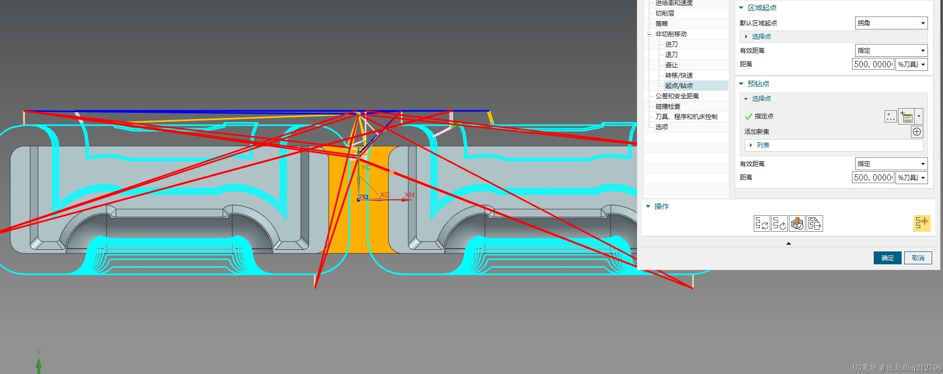The height and width of the screenshot is (374, 943).
Task: Click the 添加新集 label
Action: point(757,132)
